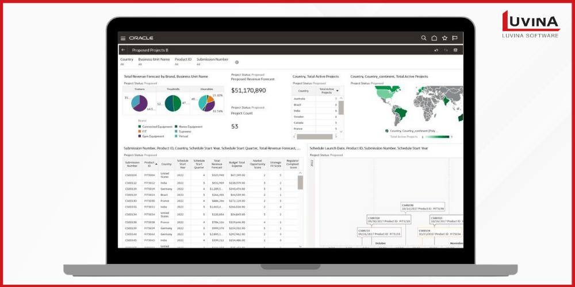Click the Proposed Projects B title
Screen dimensions: 575x287
(150, 50)
